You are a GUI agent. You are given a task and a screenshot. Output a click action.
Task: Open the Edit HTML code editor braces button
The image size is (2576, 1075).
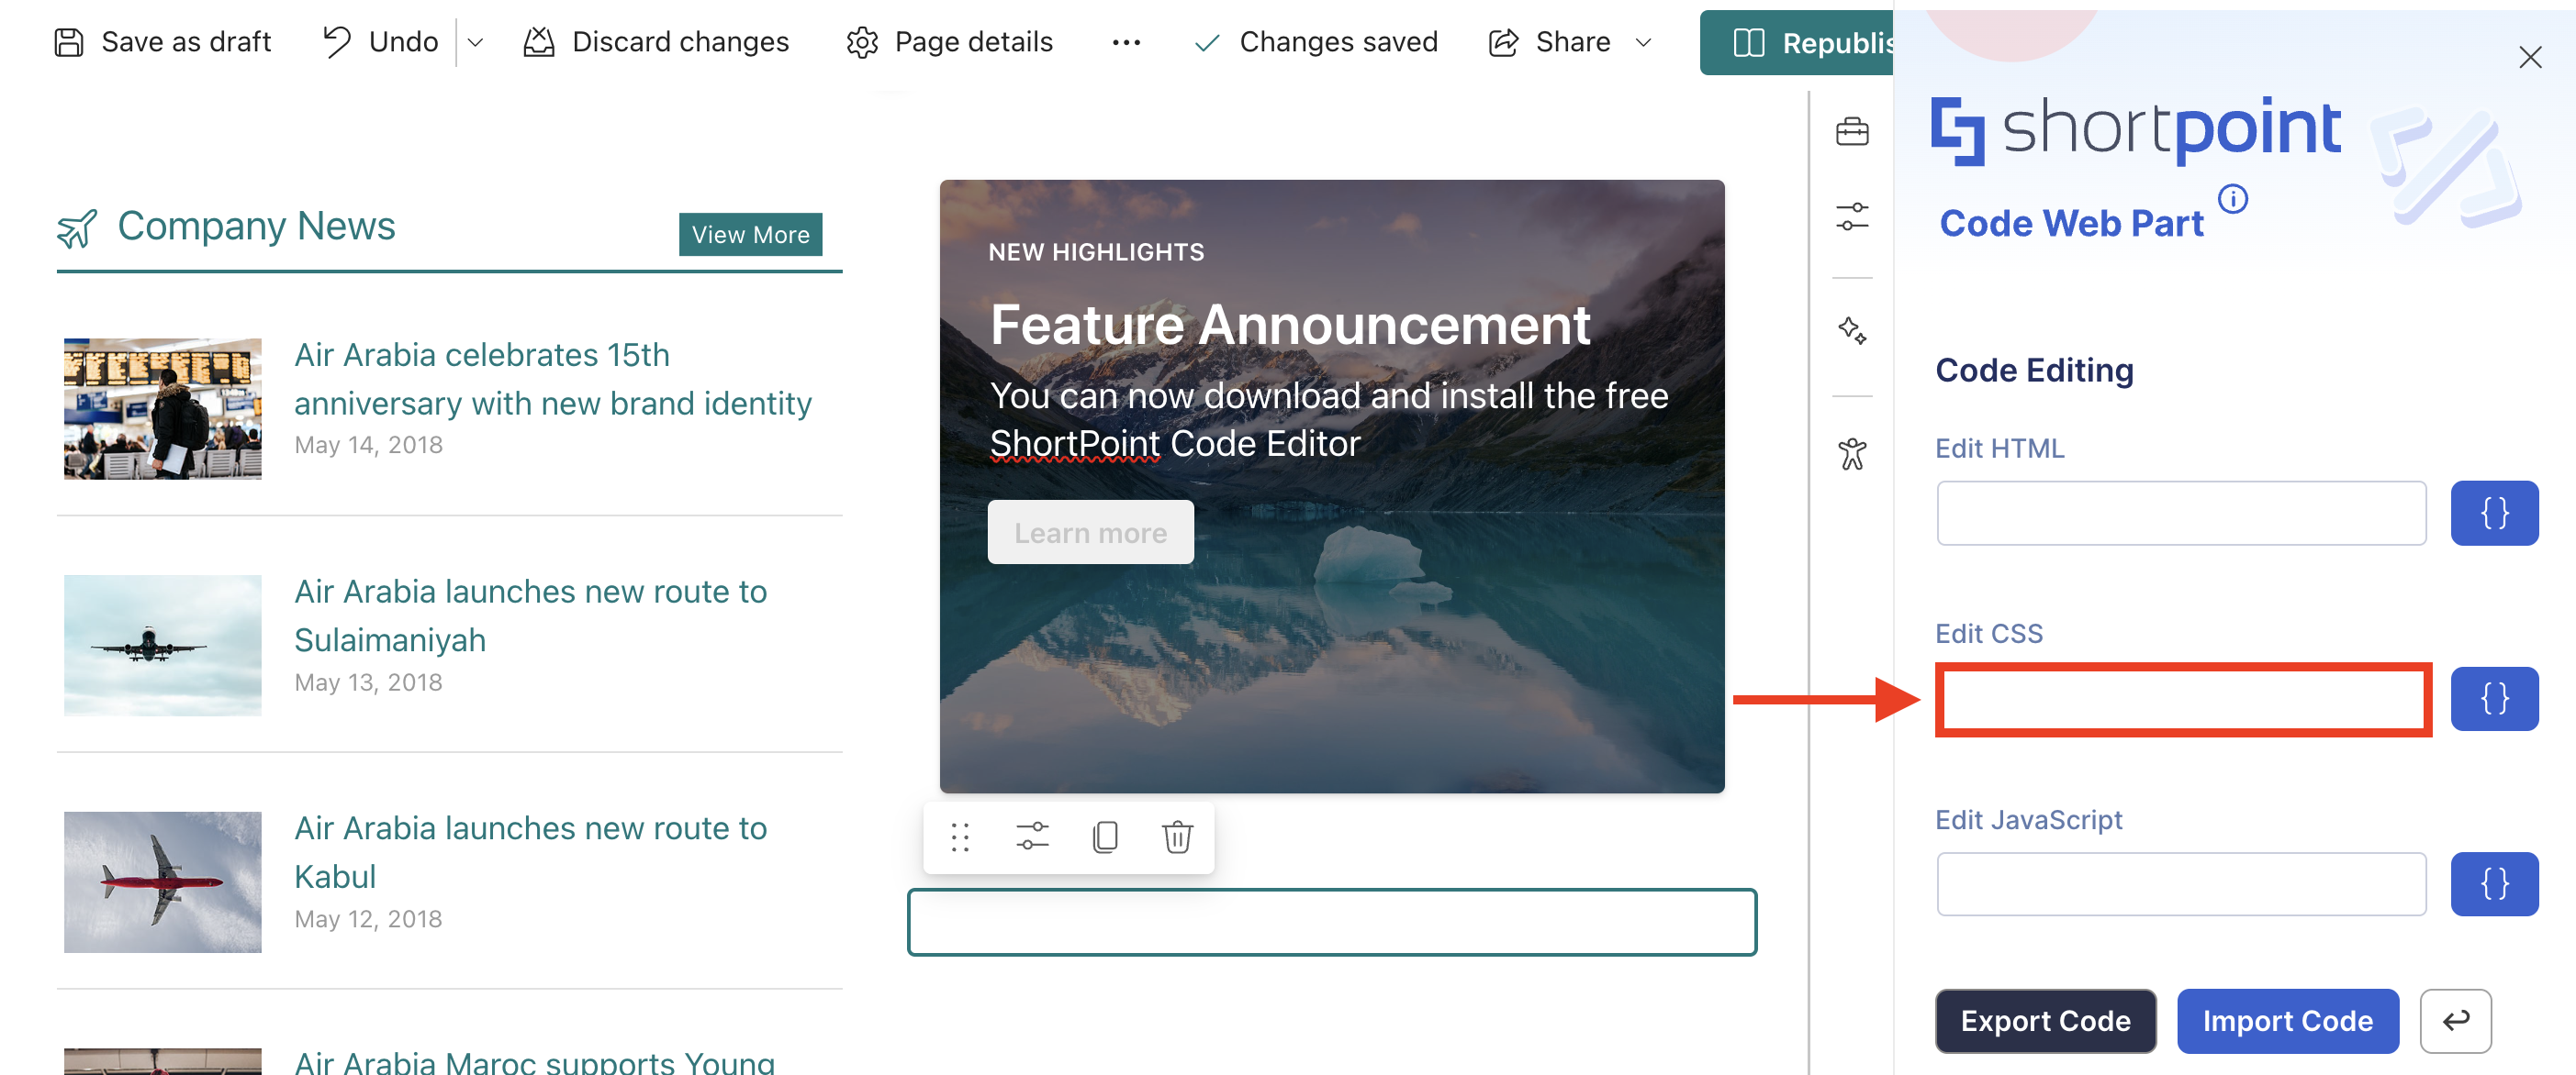[2493, 514]
